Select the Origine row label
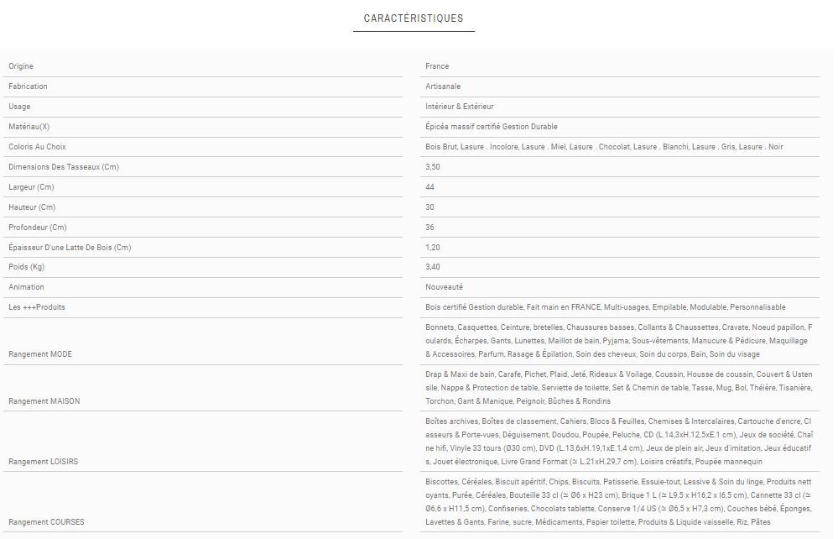The width and height of the screenshot is (838, 539). click(21, 66)
